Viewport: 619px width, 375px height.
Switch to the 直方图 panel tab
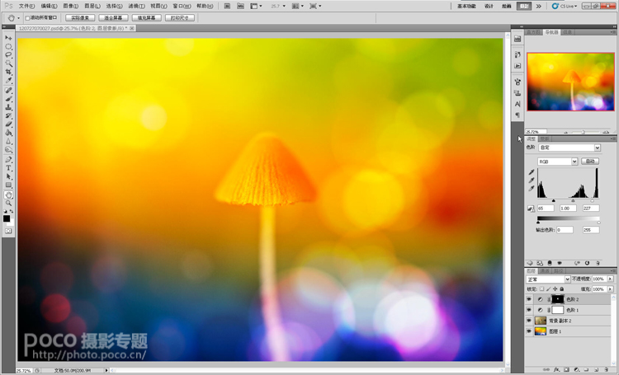[x=534, y=32]
